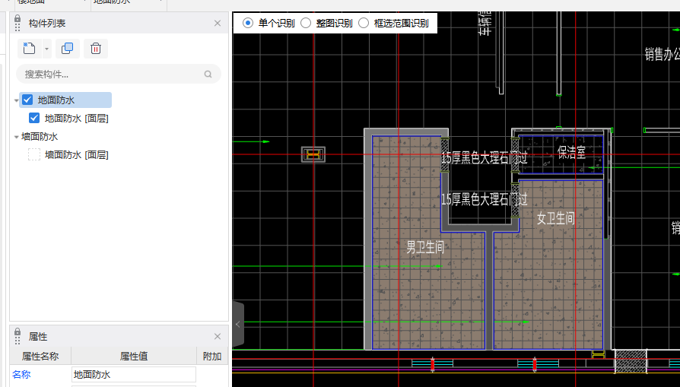
Task: Edit the 名称 value field 地面防水
Action: pyautogui.click(x=134, y=374)
